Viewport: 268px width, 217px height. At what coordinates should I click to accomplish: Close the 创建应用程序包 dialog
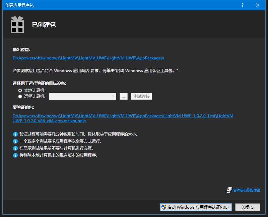pyautogui.click(x=258, y=5)
